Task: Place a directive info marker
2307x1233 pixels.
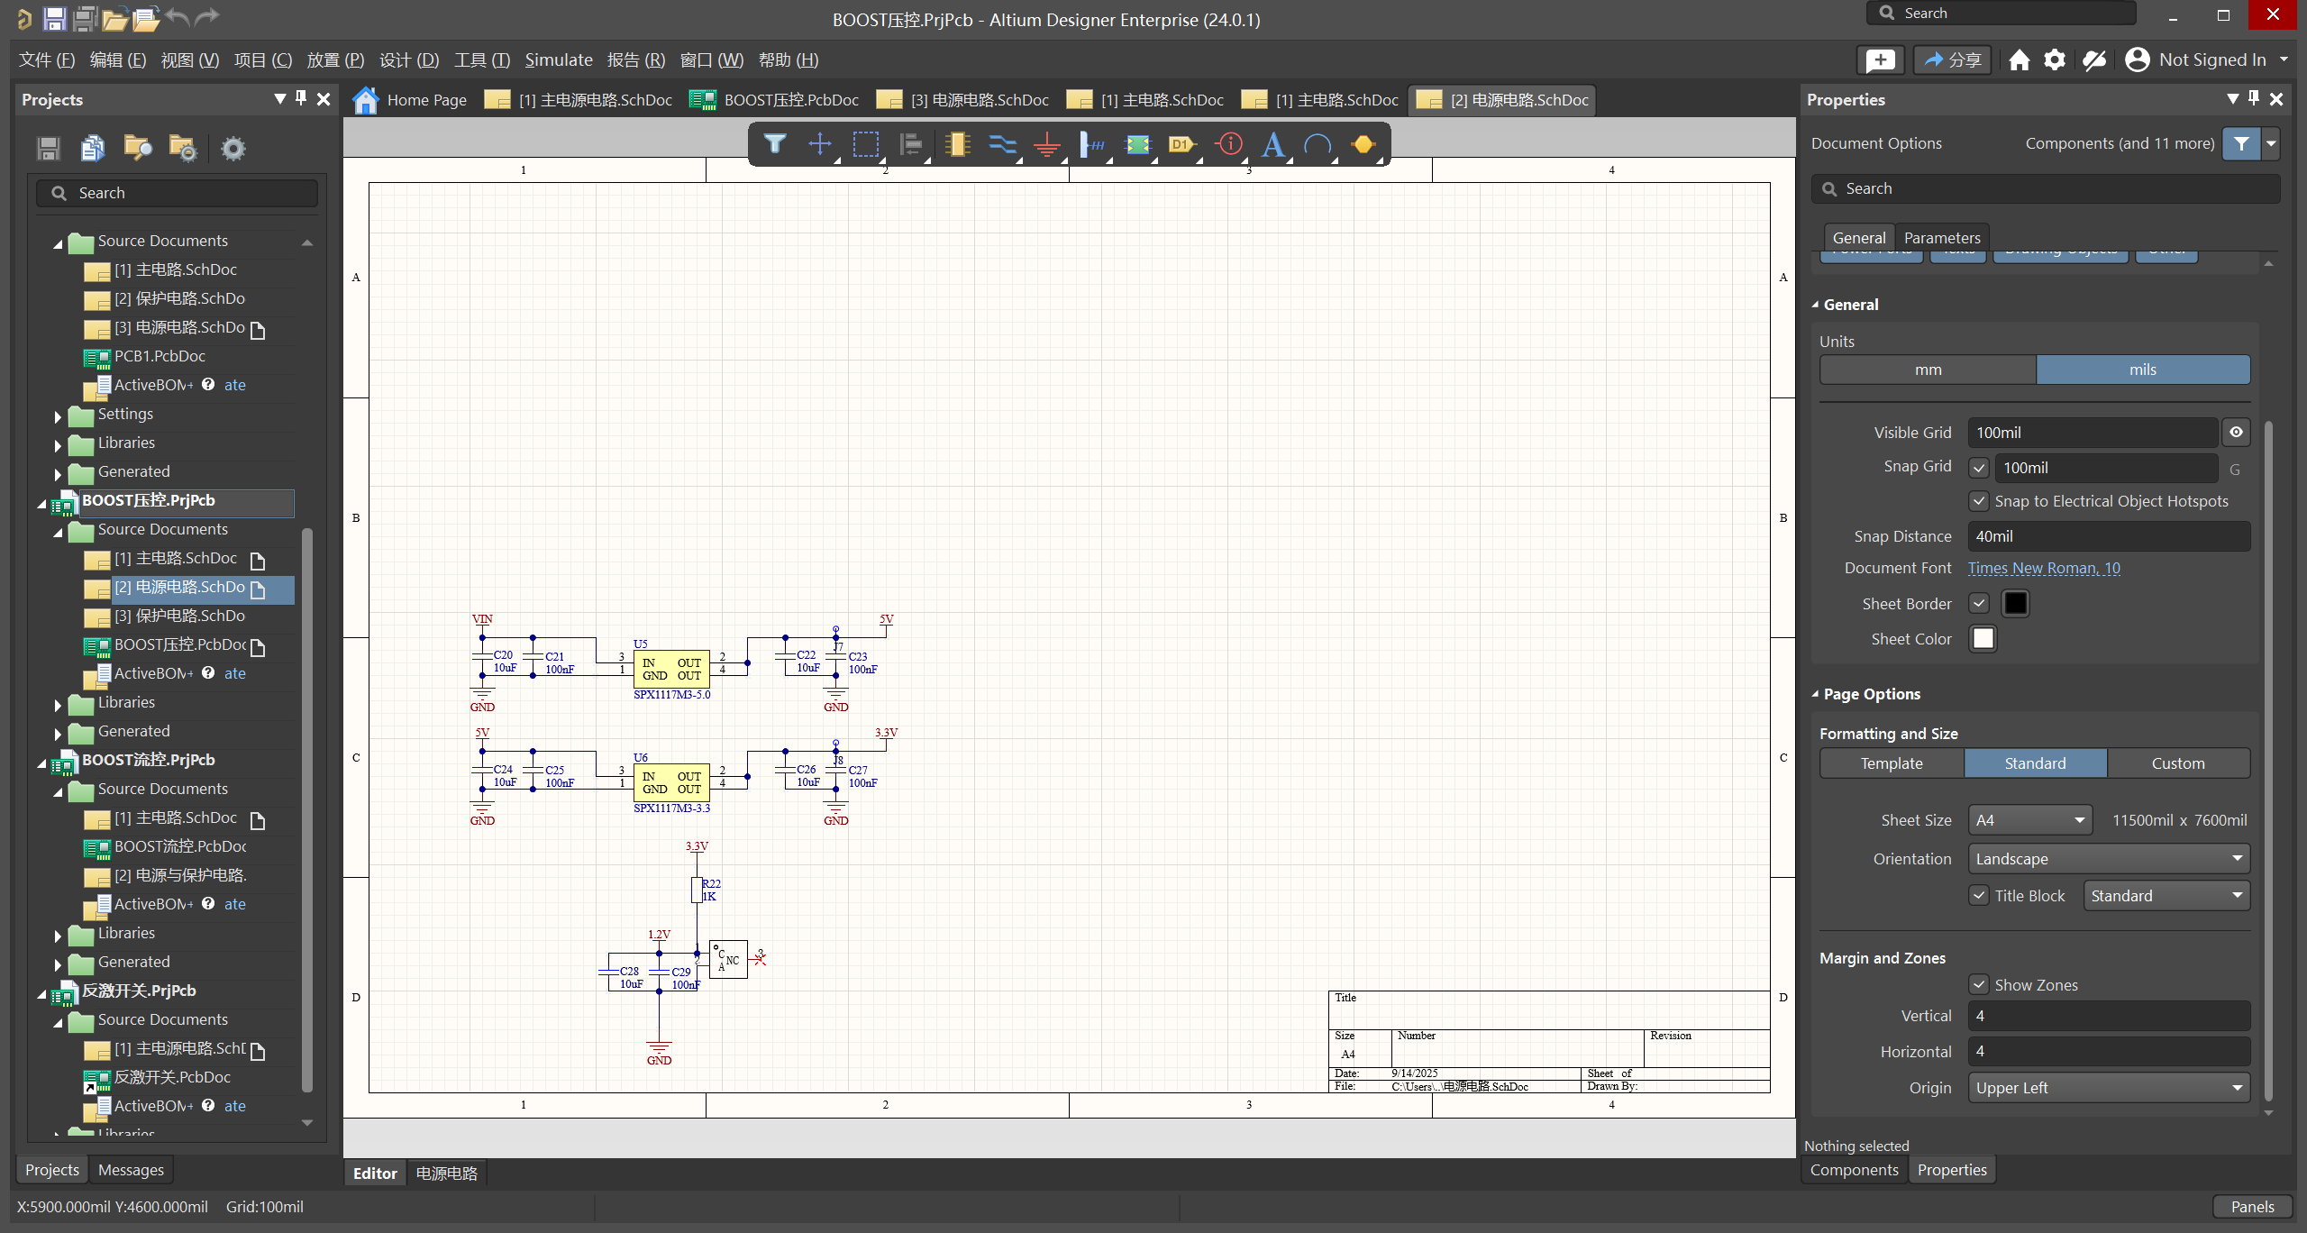Action: pos(1229,144)
